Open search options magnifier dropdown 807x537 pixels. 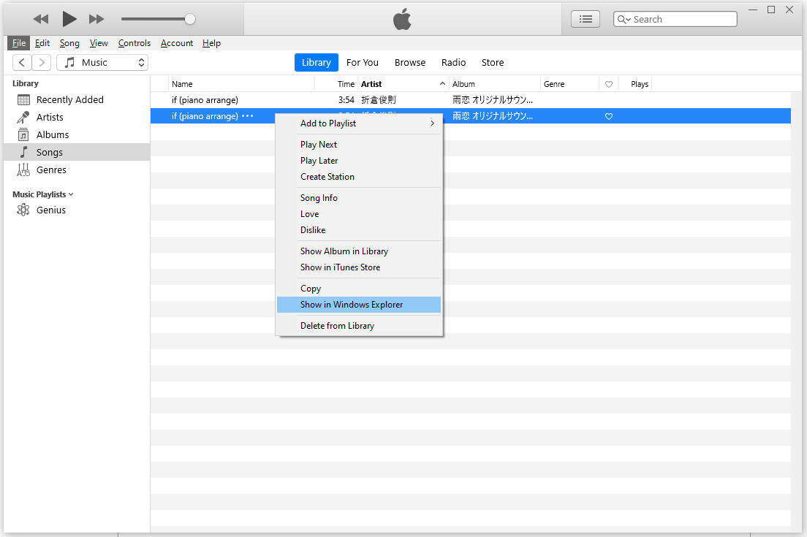click(624, 20)
